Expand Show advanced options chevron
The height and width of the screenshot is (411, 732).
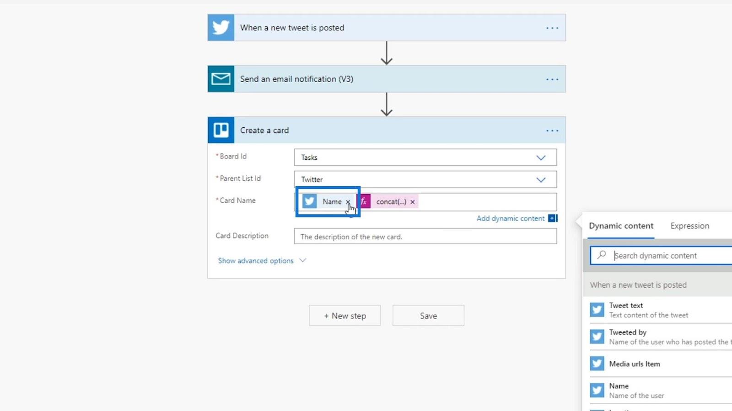pos(302,260)
